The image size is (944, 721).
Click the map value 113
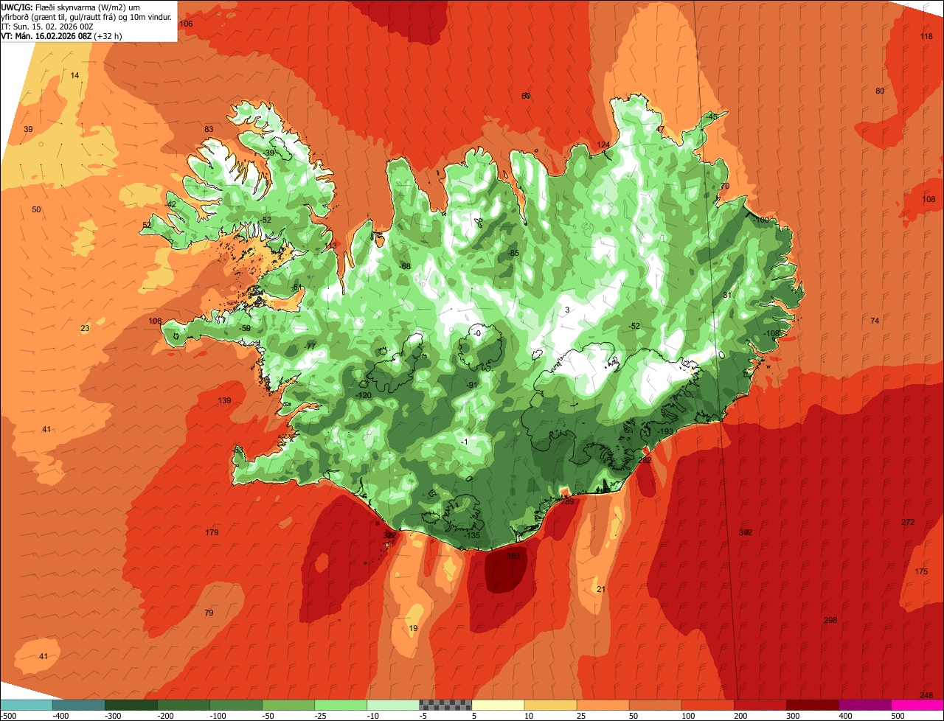[x=331, y=246]
